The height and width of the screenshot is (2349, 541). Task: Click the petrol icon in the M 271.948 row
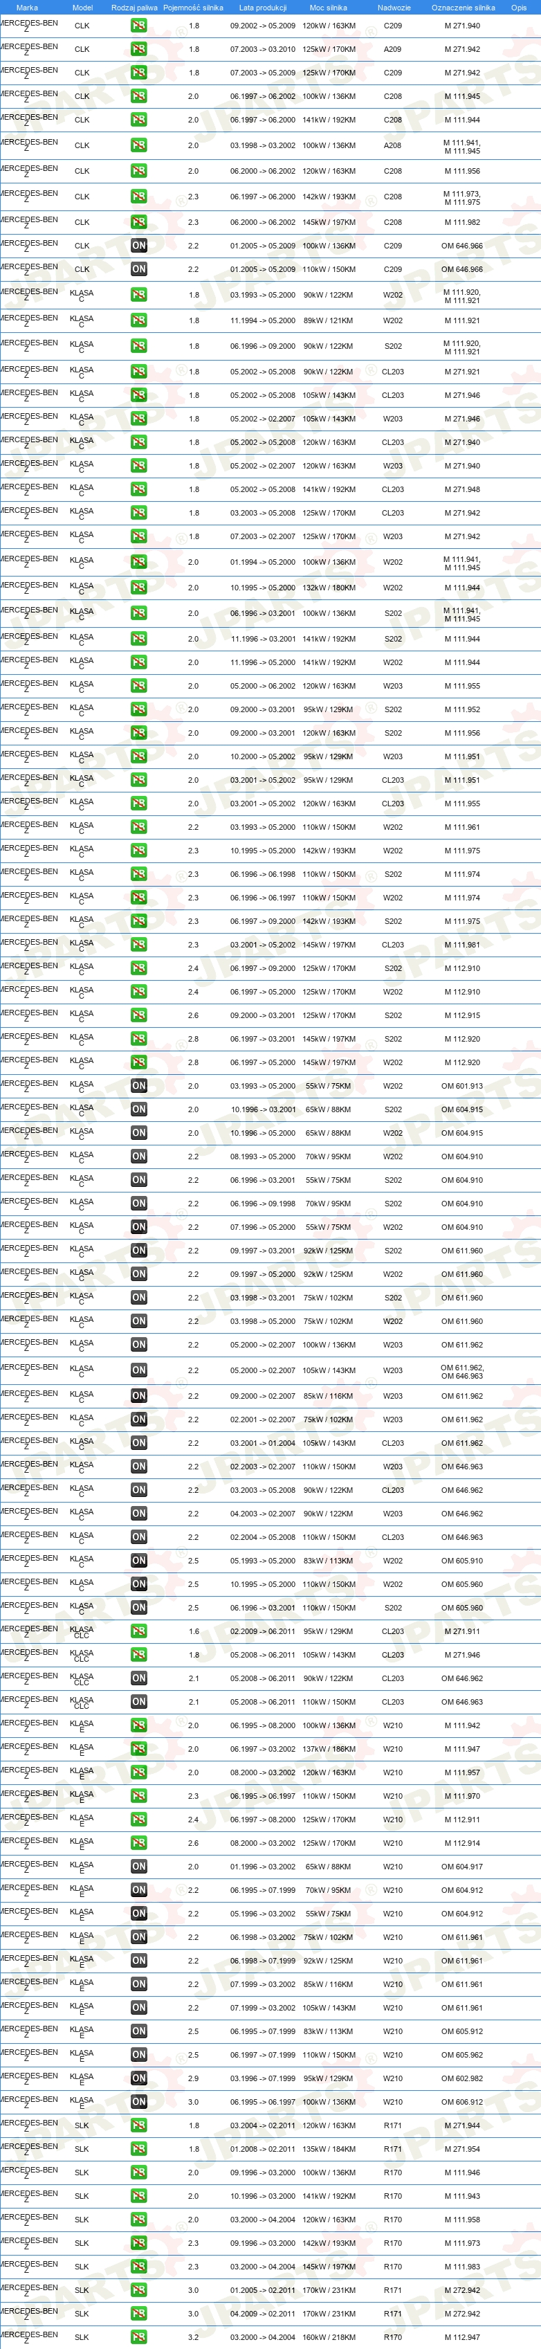click(x=138, y=489)
